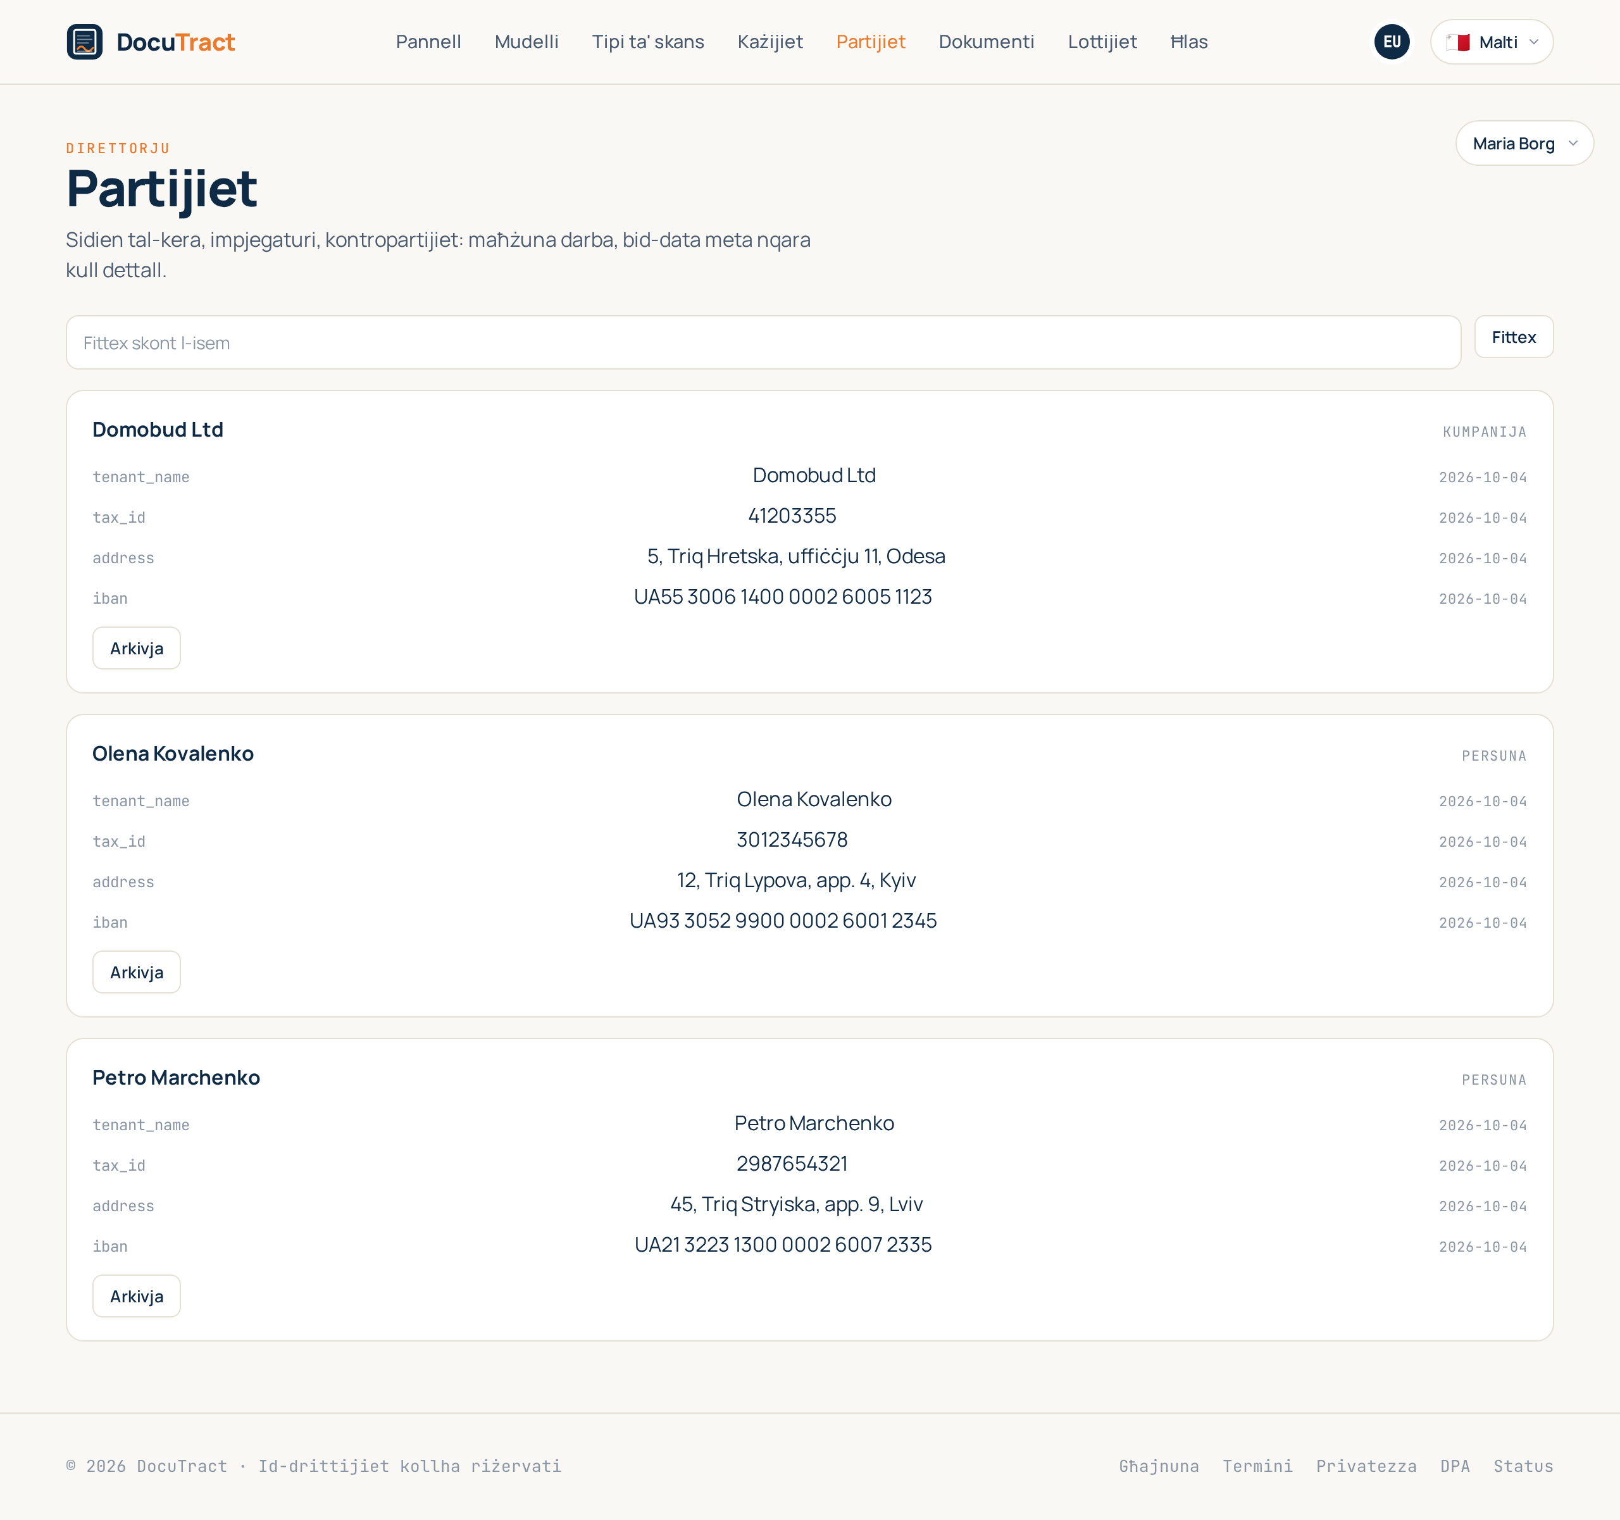This screenshot has width=1620, height=1520.
Task: Select Tipi ta' skans in navigation
Action: (x=648, y=42)
